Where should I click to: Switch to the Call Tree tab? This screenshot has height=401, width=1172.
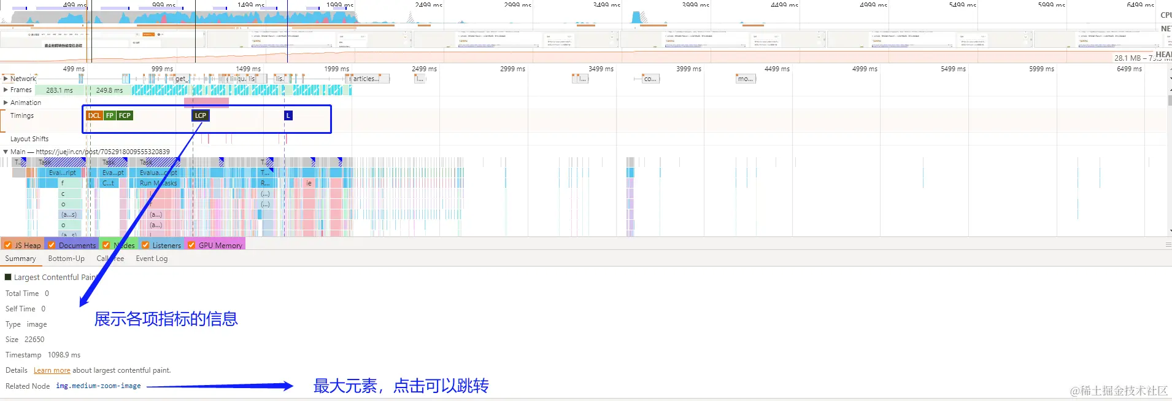click(x=110, y=259)
